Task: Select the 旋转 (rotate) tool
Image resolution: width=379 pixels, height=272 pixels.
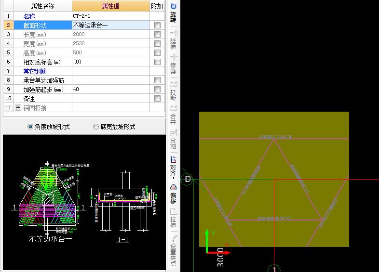Action: click(173, 13)
